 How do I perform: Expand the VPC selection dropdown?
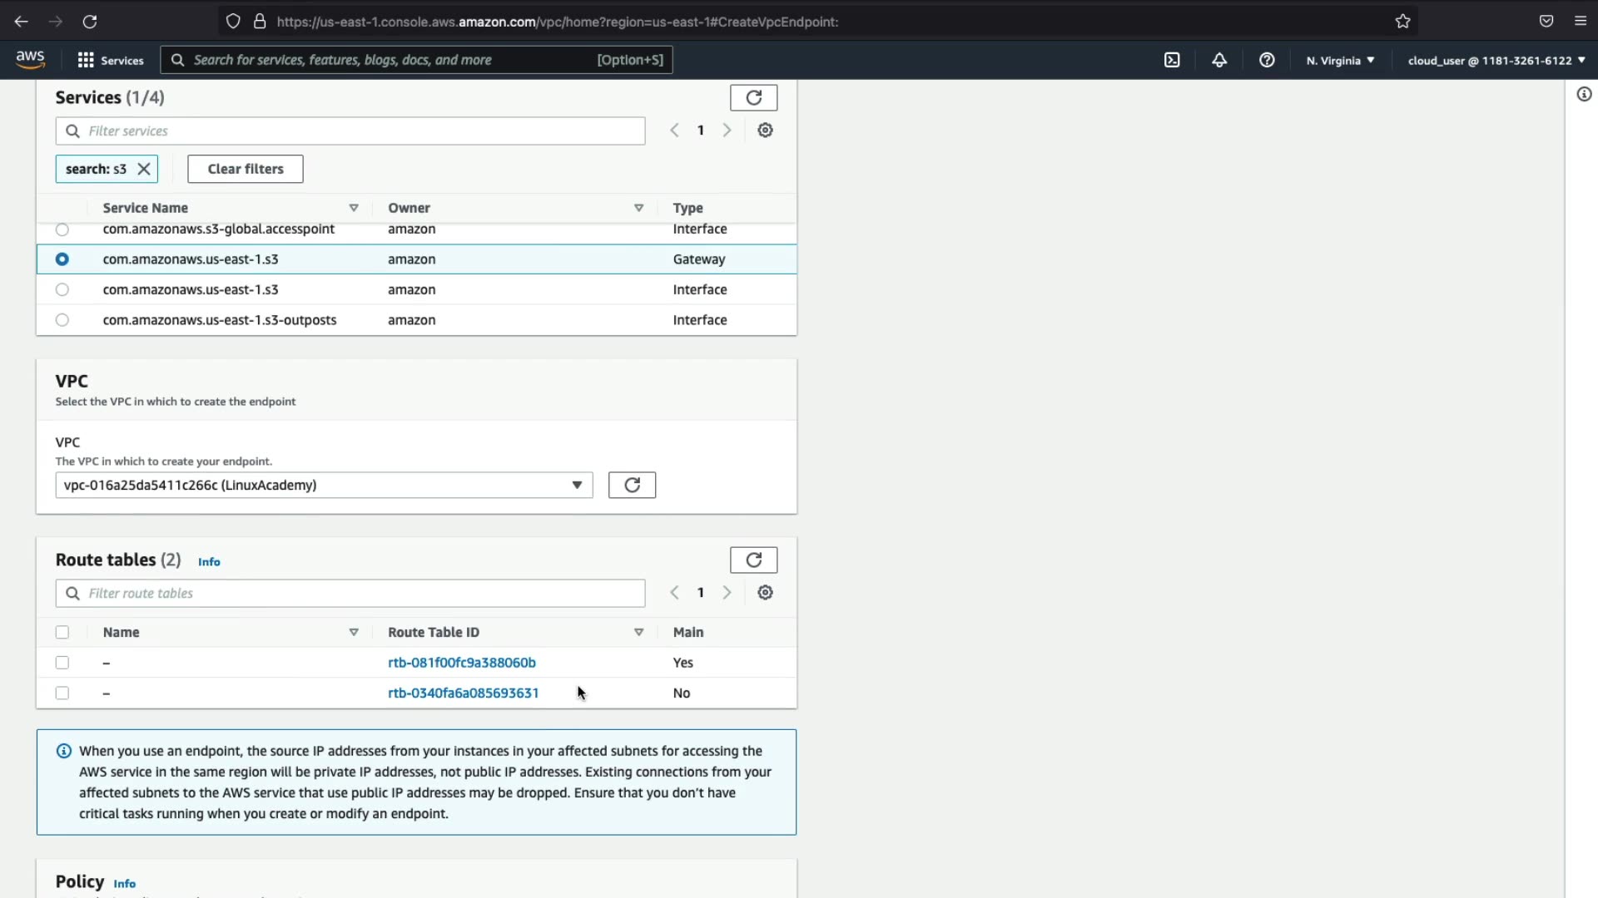[x=324, y=485]
